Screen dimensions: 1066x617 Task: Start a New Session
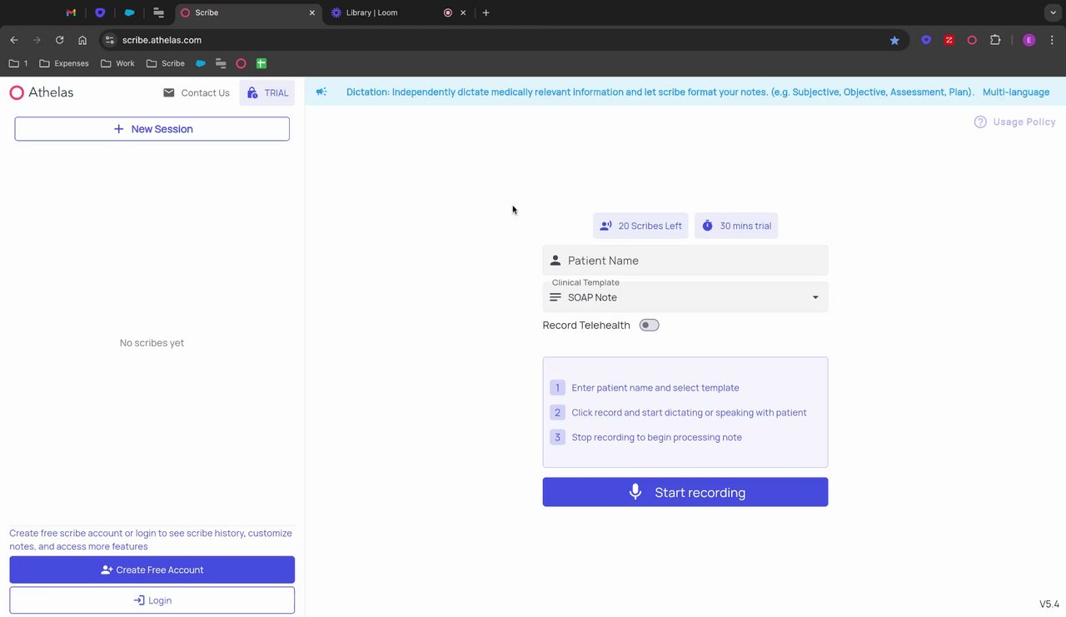coord(152,129)
